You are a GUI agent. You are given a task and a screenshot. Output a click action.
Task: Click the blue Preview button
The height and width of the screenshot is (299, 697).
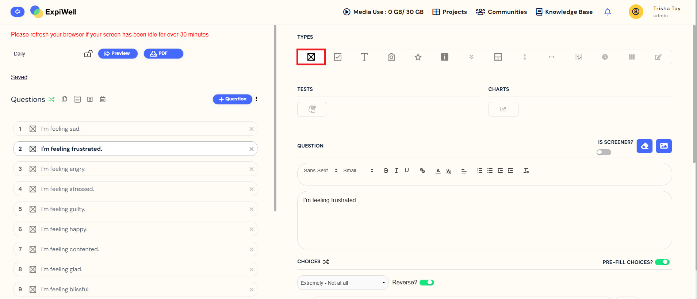[118, 54]
